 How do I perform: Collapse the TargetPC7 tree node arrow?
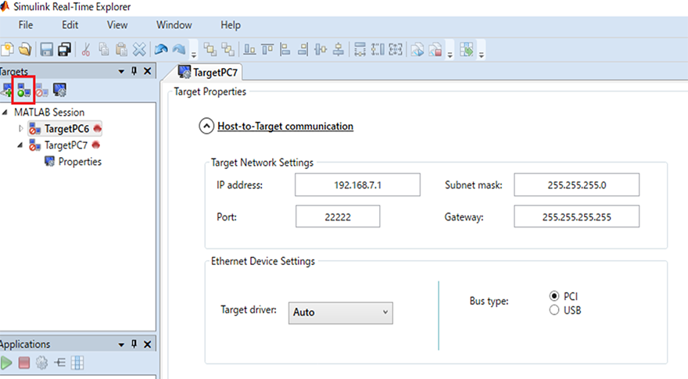20,145
